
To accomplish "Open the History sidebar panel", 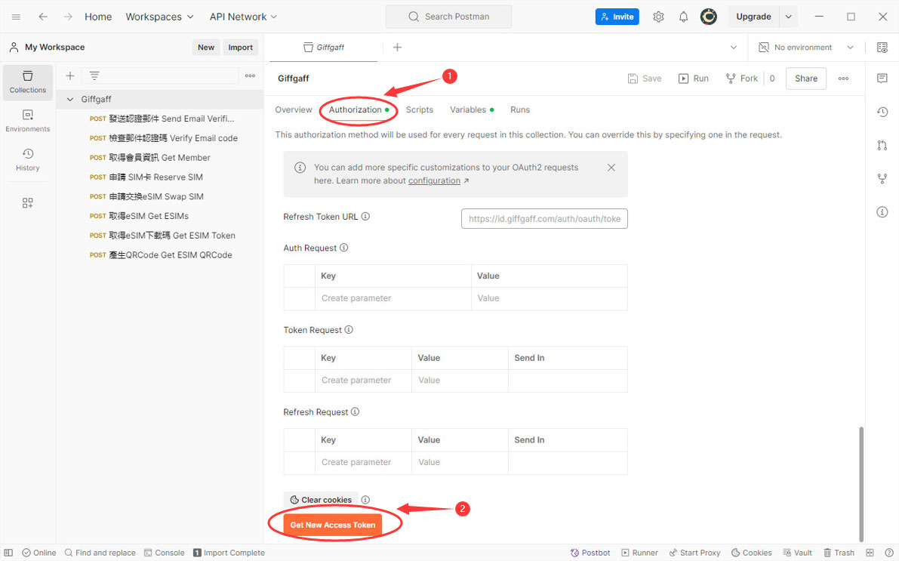I will tap(28, 160).
